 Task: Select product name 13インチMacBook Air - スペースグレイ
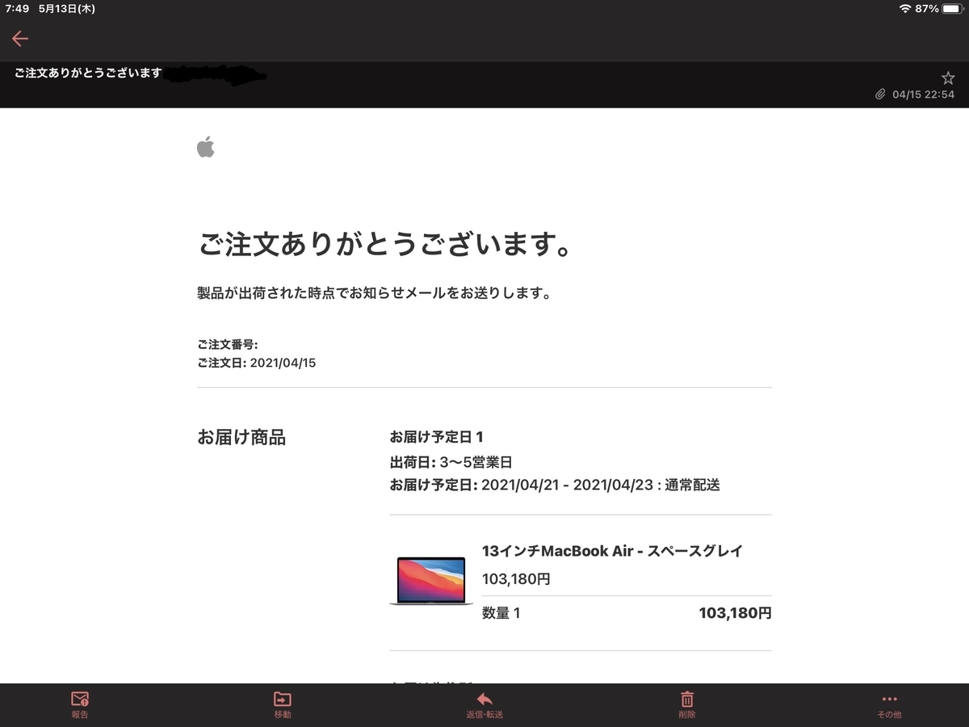612,551
